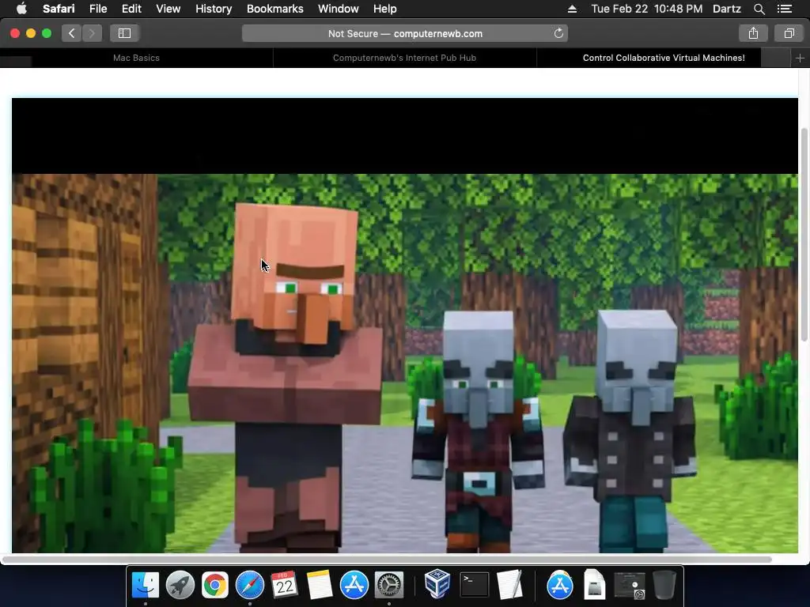Reload the current page
The height and width of the screenshot is (607, 810).
point(558,33)
